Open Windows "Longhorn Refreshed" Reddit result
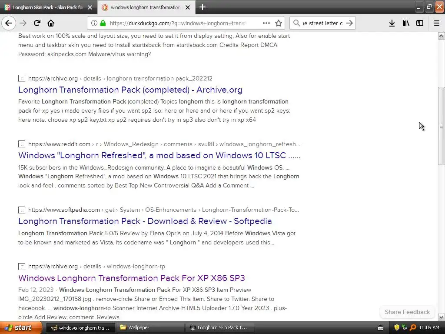 click(159, 155)
